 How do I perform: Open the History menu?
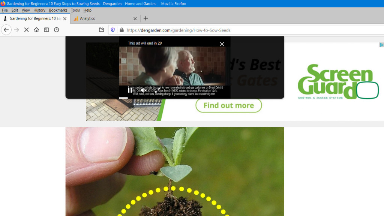pyautogui.click(x=39, y=10)
